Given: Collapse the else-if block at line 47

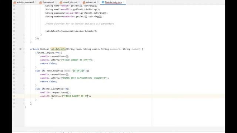Looking at the screenshot, I should [24, 71].
